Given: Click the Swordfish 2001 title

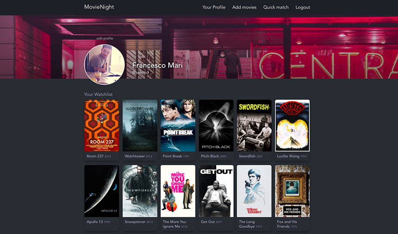Looking at the screenshot, I should click(x=251, y=156).
